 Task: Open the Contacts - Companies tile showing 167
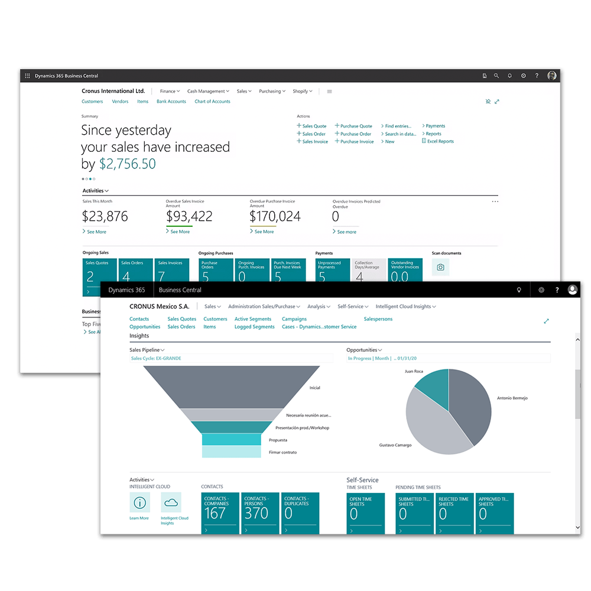click(x=220, y=513)
